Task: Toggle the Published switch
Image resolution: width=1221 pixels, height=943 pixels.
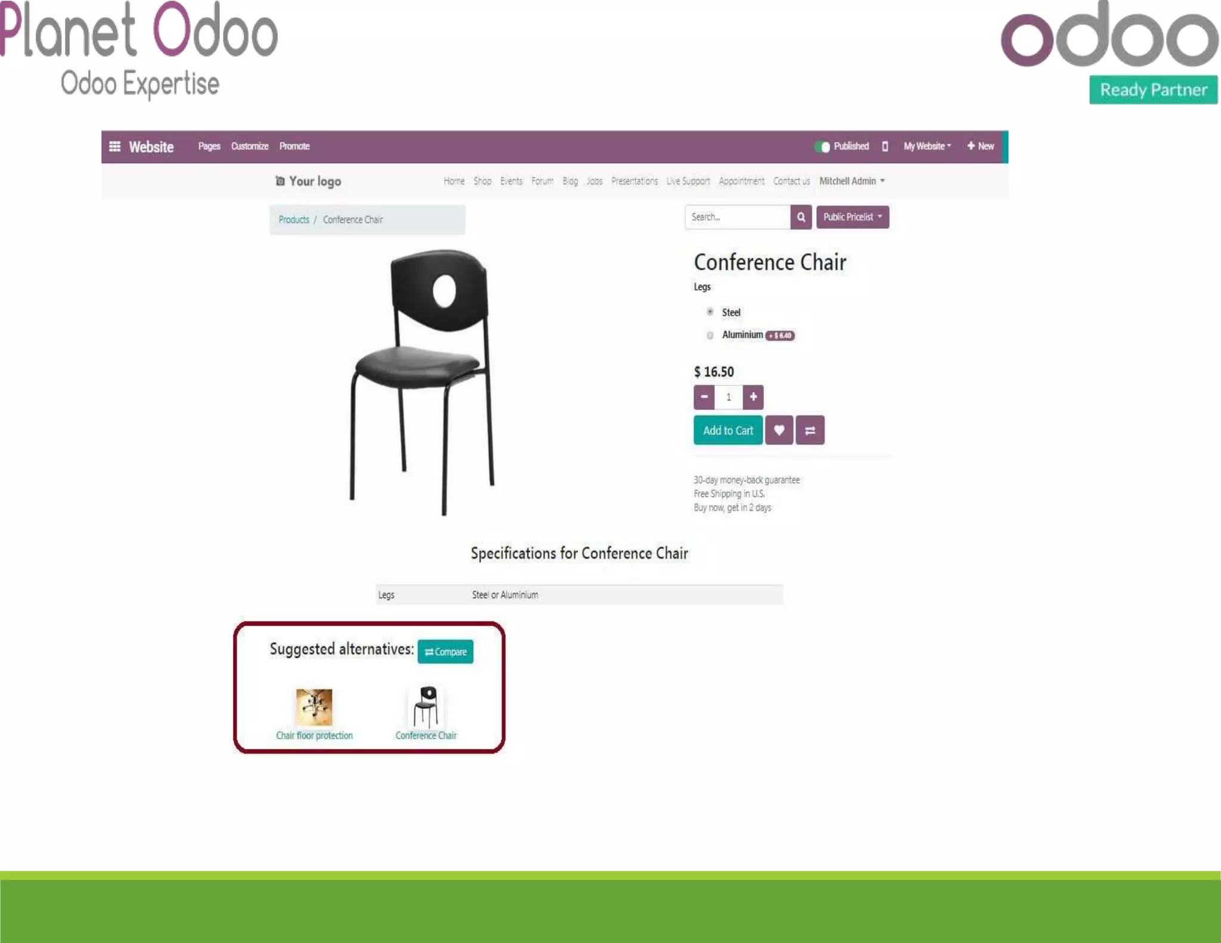Action: [x=822, y=147]
